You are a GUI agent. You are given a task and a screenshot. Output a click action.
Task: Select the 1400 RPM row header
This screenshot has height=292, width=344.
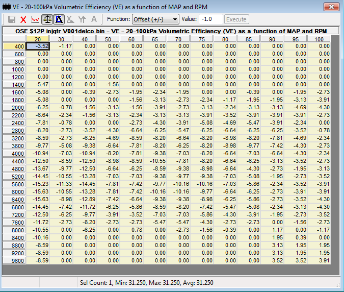14,85
